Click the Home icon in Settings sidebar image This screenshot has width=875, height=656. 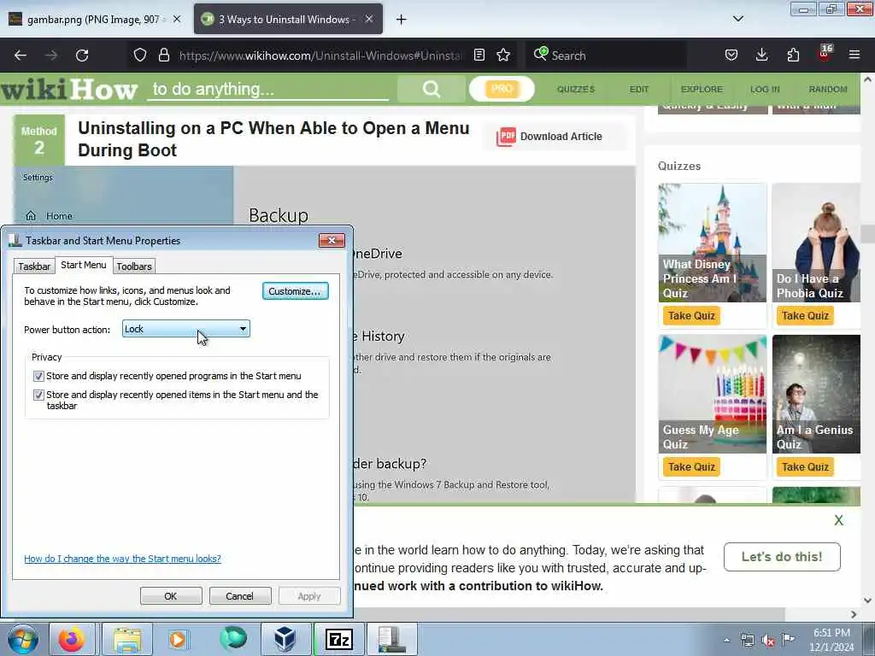pos(31,216)
